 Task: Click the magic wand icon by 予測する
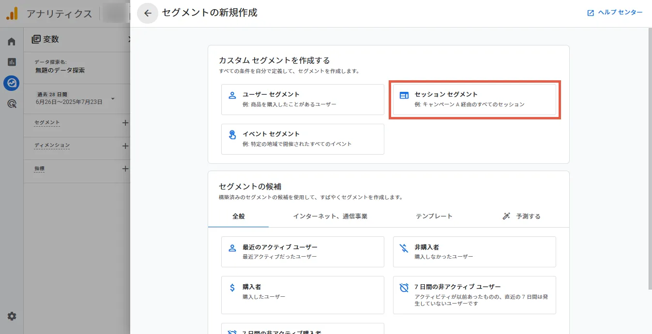(507, 217)
